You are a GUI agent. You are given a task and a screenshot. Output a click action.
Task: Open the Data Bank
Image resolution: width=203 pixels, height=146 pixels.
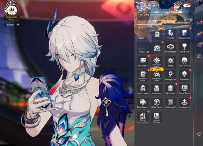(157, 103)
